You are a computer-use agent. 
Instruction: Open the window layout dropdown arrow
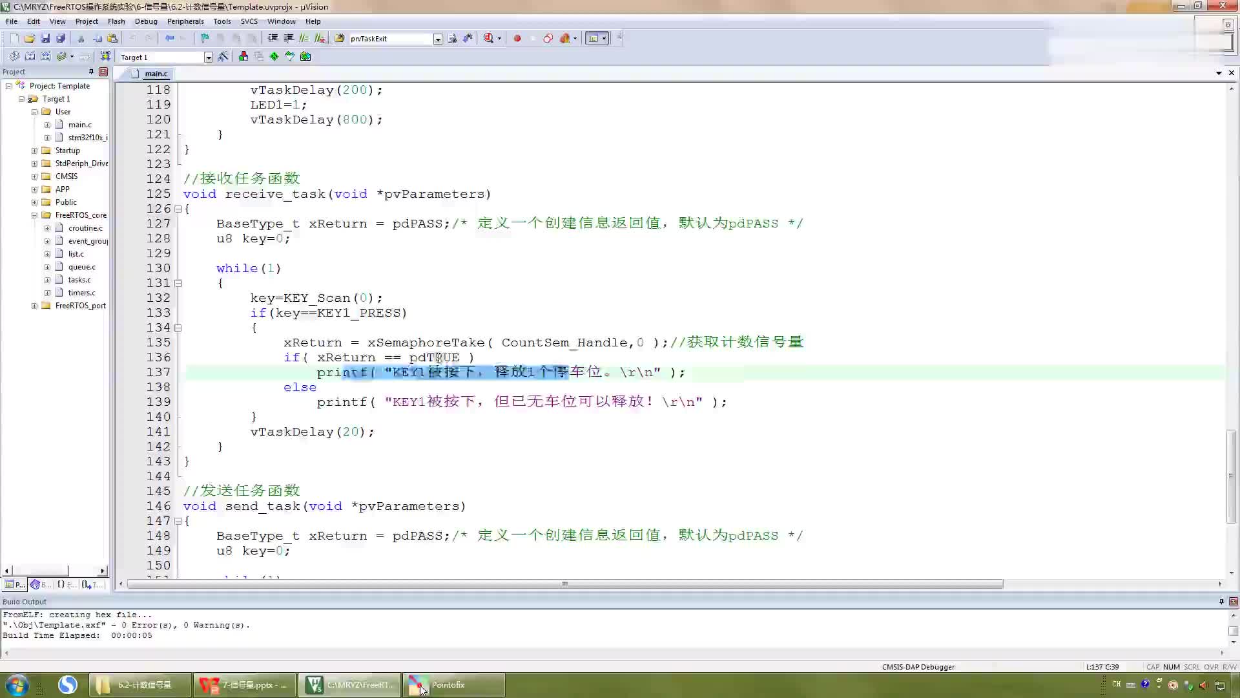coord(604,38)
